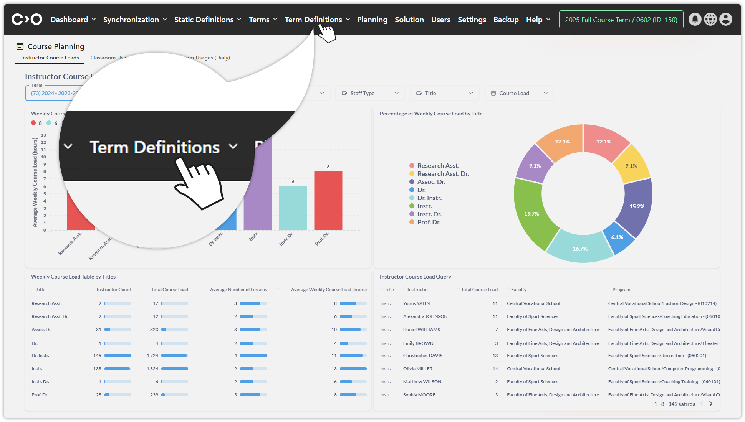
Task: Click sort icon on Faculty column
Action: 508,289
